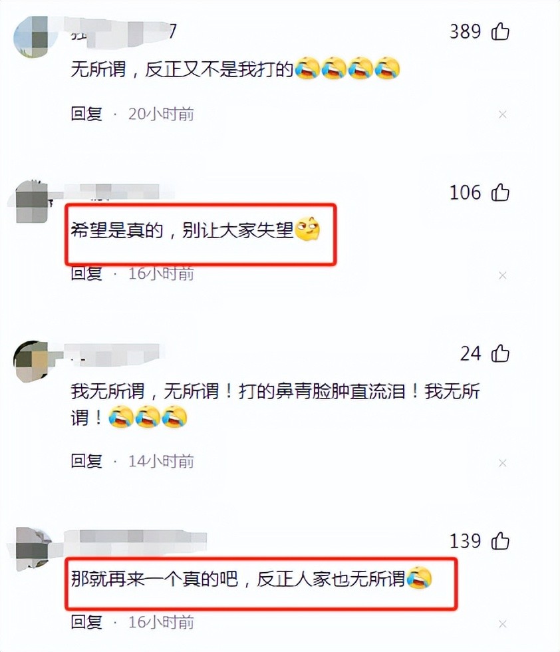
Task: Dismiss the 希望是真的 comment using its X
Action: point(503,275)
